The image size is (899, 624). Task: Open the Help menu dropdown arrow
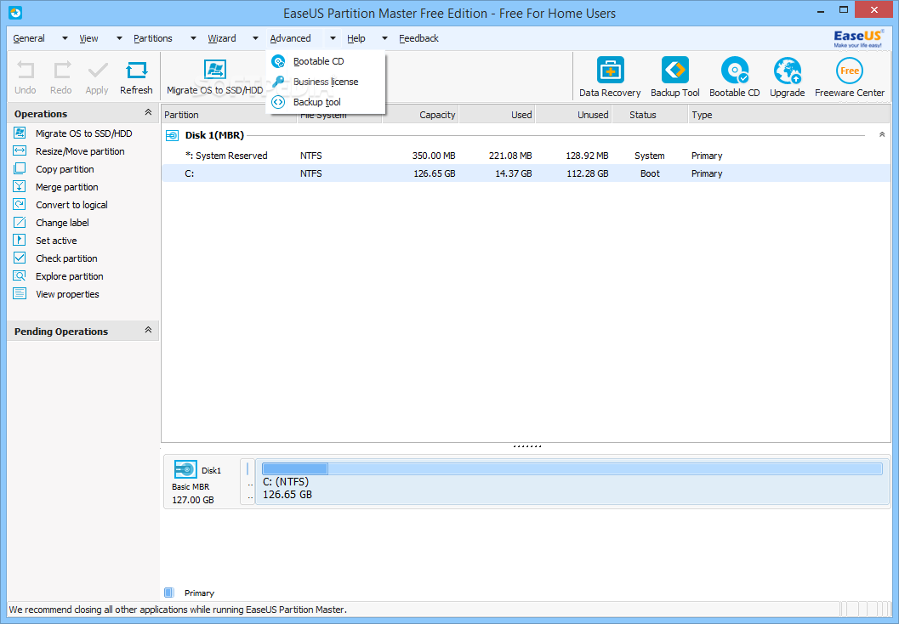(384, 38)
